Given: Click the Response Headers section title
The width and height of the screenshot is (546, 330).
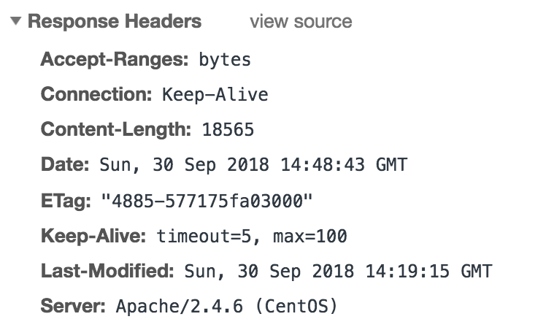Looking at the screenshot, I should (x=114, y=22).
